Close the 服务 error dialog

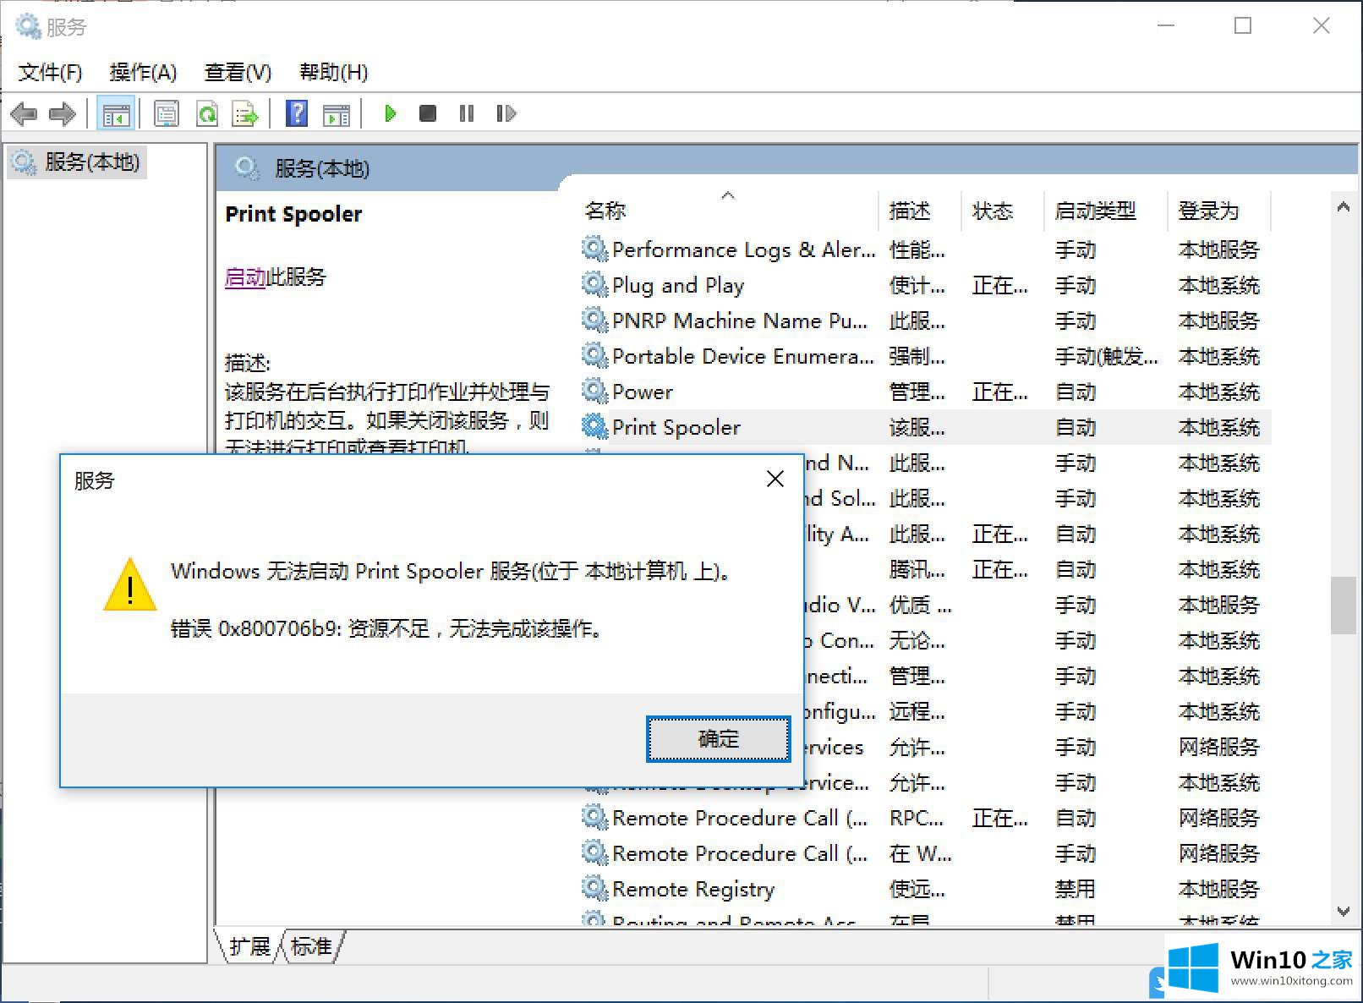tap(775, 480)
